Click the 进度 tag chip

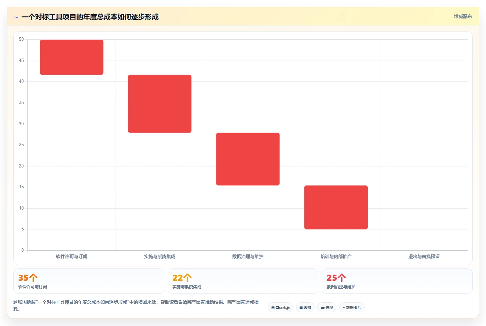pos(327,308)
